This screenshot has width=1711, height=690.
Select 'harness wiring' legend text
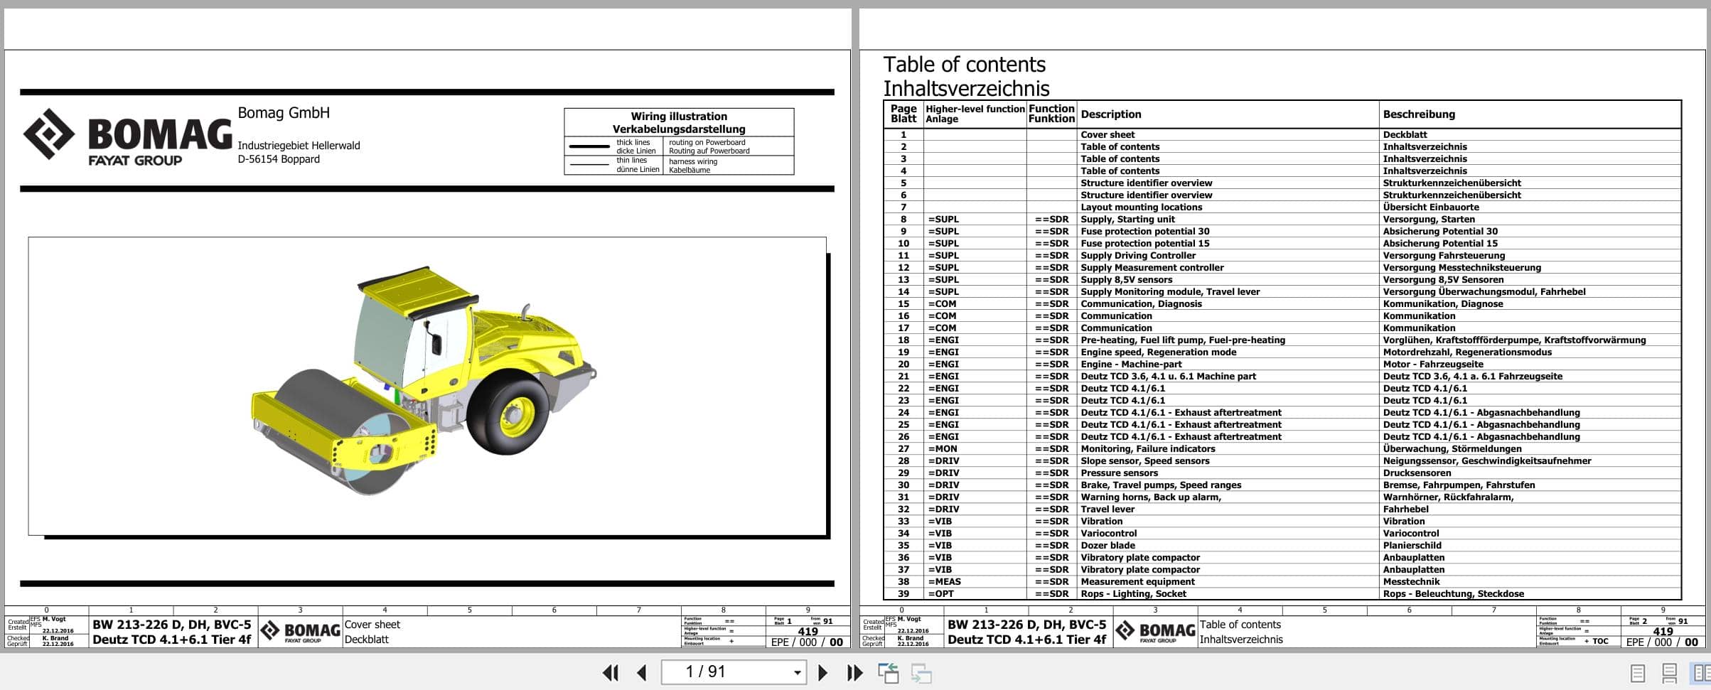pyautogui.click(x=692, y=161)
